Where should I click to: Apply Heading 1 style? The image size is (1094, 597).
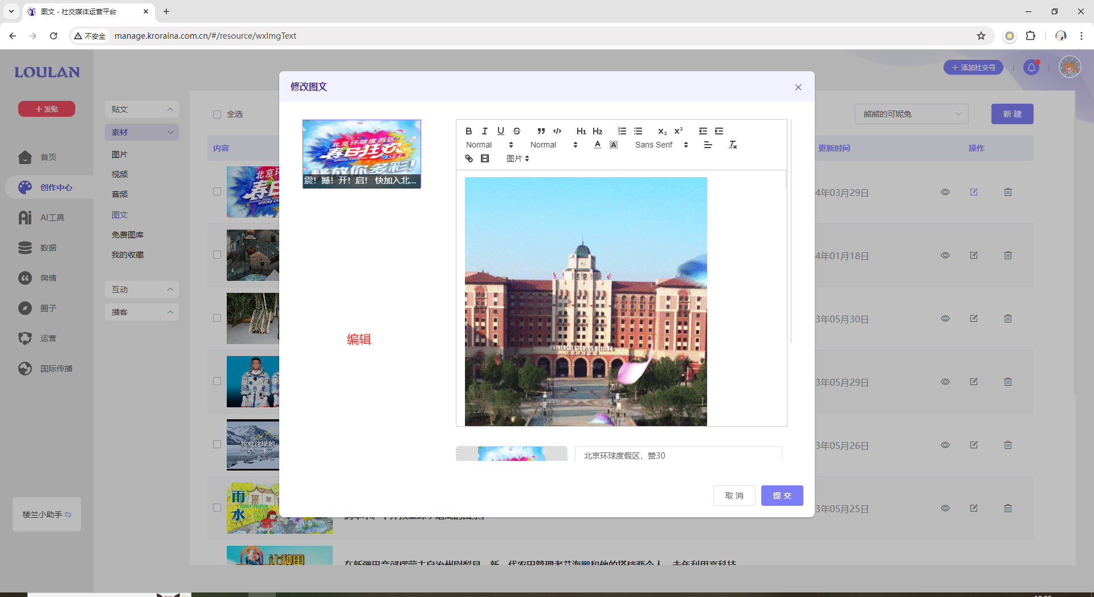tap(581, 131)
